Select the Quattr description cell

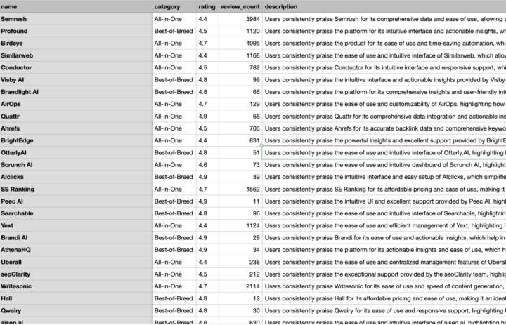click(x=384, y=117)
